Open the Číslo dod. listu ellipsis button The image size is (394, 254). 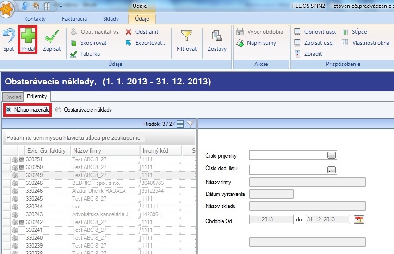click(x=332, y=170)
